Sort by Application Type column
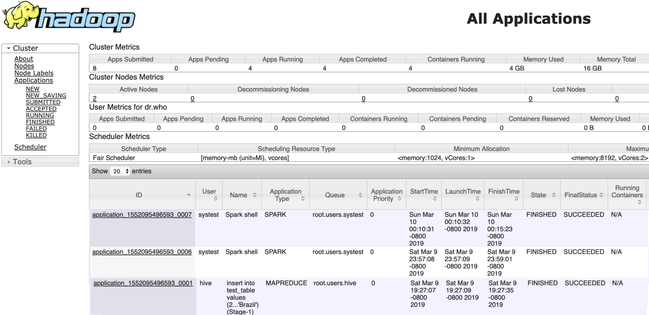Screen dimensions: 649x315 tap(286, 195)
